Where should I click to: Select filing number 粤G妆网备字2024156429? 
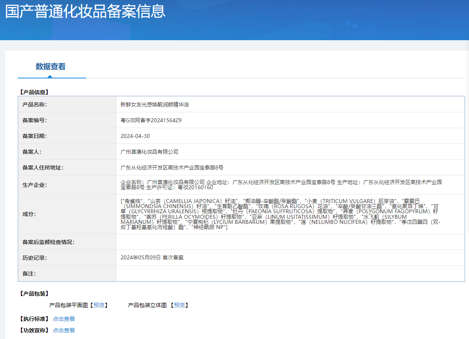[x=151, y=120]
